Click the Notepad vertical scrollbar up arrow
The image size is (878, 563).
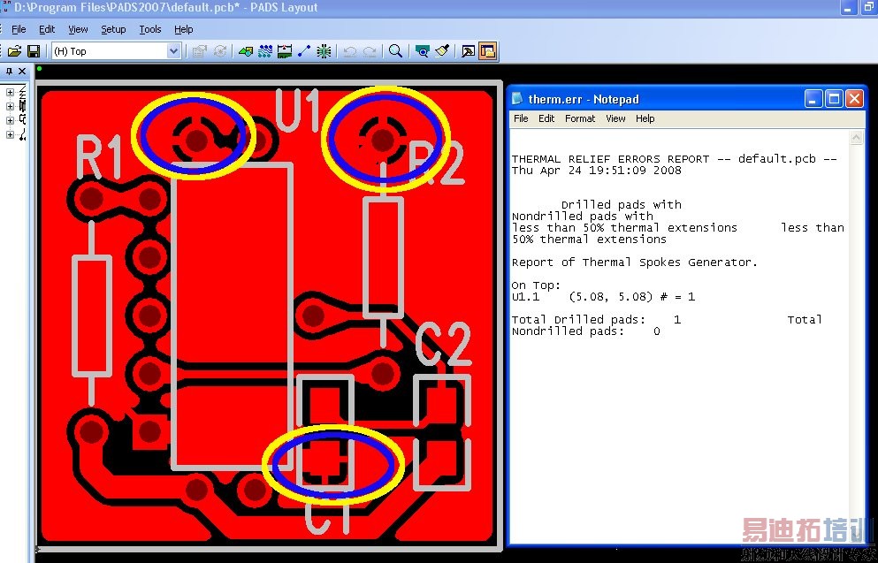[856, 138]
